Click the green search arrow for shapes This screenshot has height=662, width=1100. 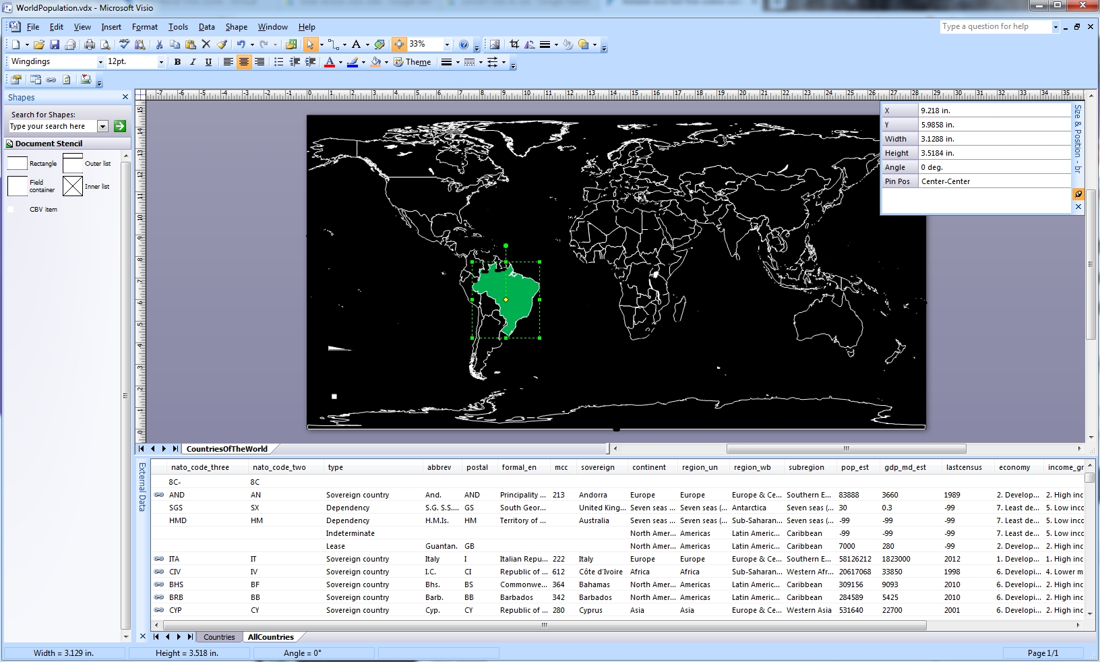(120, 126)
